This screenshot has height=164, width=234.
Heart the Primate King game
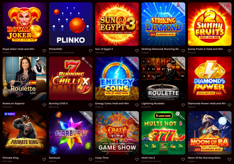point(44,159)
